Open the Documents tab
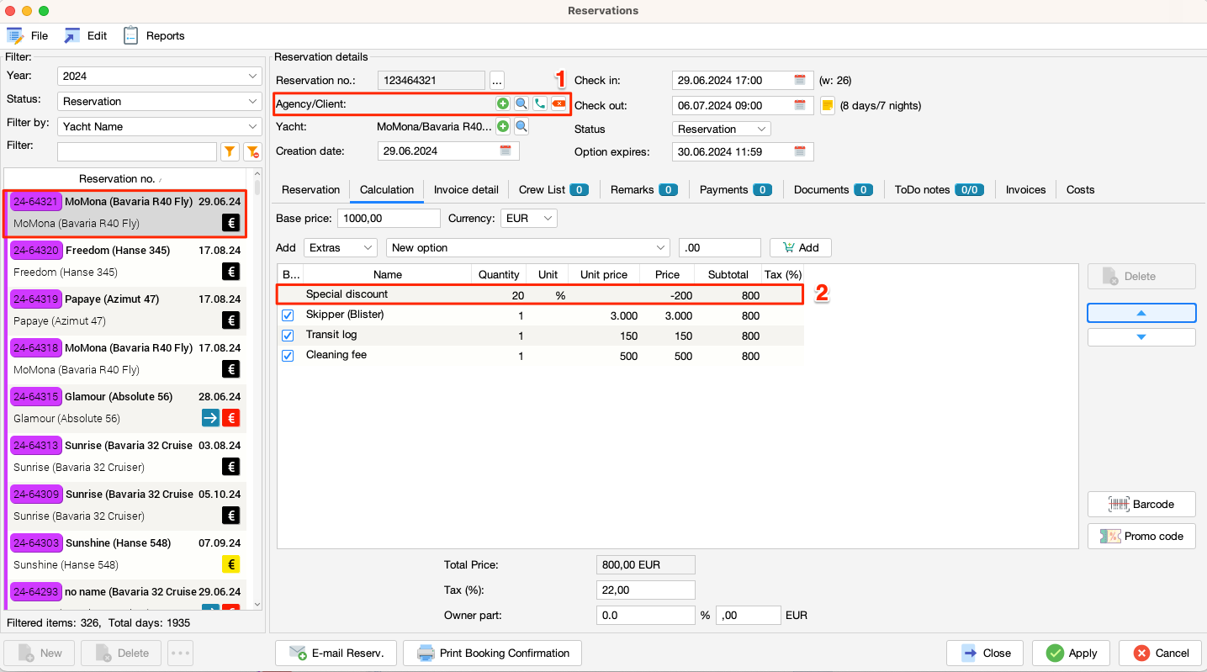1207x672 pixels. pyautogui.click(x=833, y=190)
